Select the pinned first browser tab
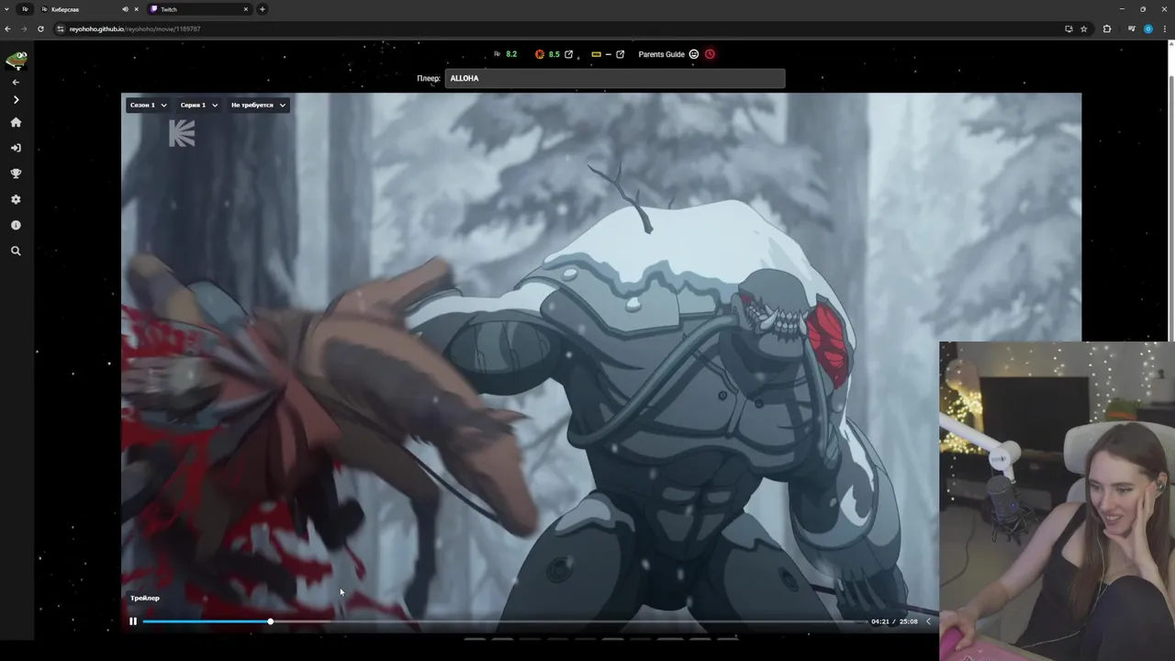 (25, 9)
